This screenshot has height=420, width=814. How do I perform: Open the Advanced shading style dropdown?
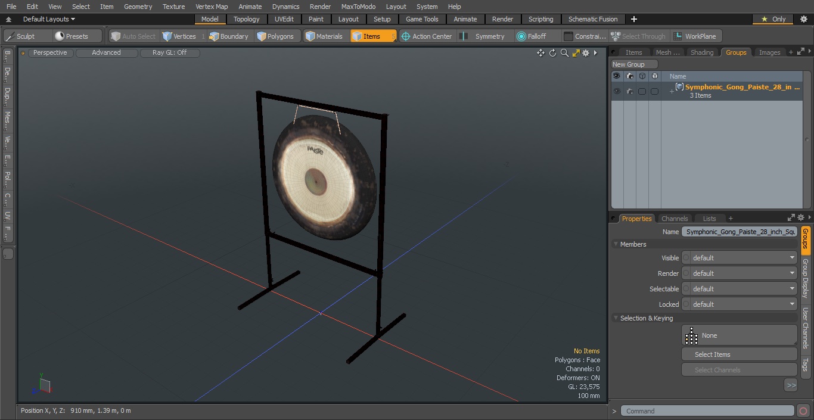pos(106,52)
